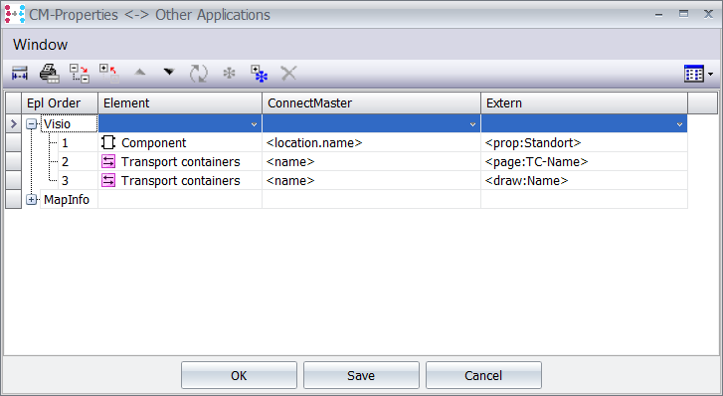This screenshot has width=723, height=396.
Task: Open the Window menu
Action: pyautogui.click(x=40, y=45)
